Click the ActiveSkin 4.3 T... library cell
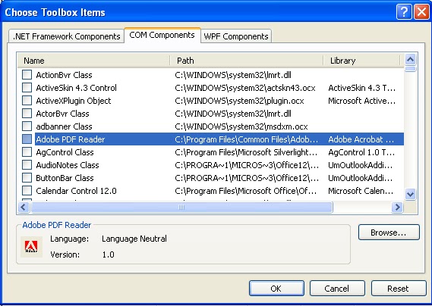The height and width of the screenshot is (306, 432). [x=361, y=88]
